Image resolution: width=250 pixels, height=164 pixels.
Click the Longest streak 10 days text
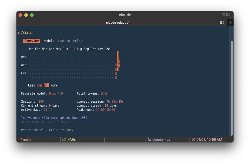pyautogui.click(x=97, y=106)
